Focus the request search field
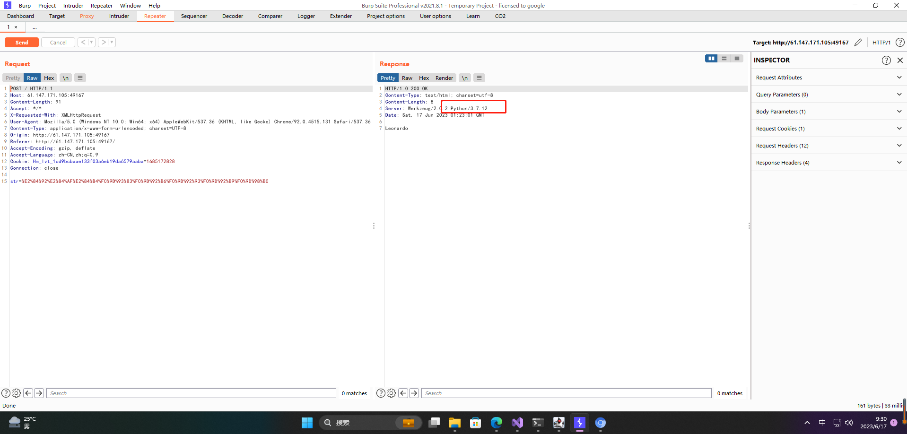 [191, 393]
